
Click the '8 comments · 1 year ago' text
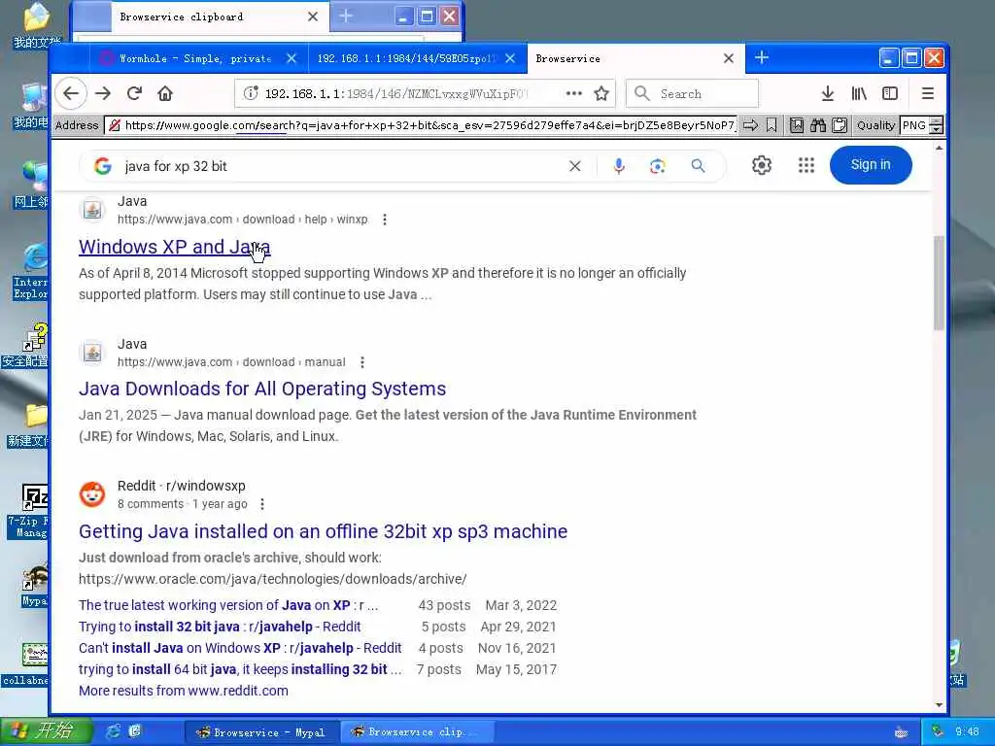pyautogui.click(x=183, y=504)
